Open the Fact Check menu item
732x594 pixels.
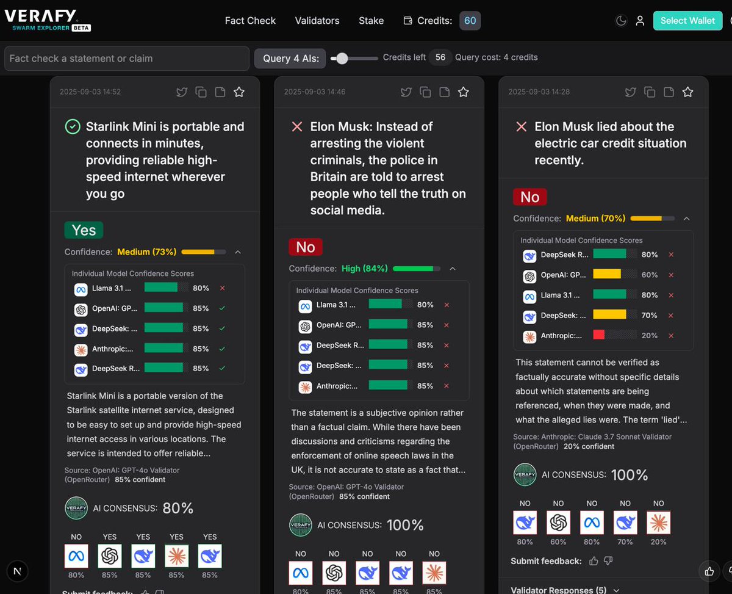[250, 20]
